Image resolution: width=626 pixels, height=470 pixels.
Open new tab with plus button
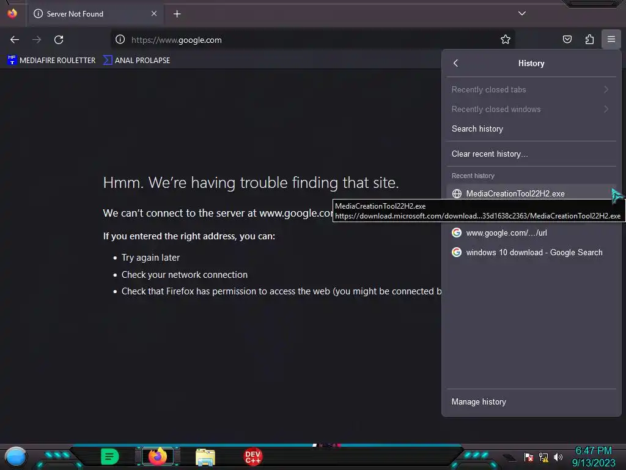[x=177, y=14]
